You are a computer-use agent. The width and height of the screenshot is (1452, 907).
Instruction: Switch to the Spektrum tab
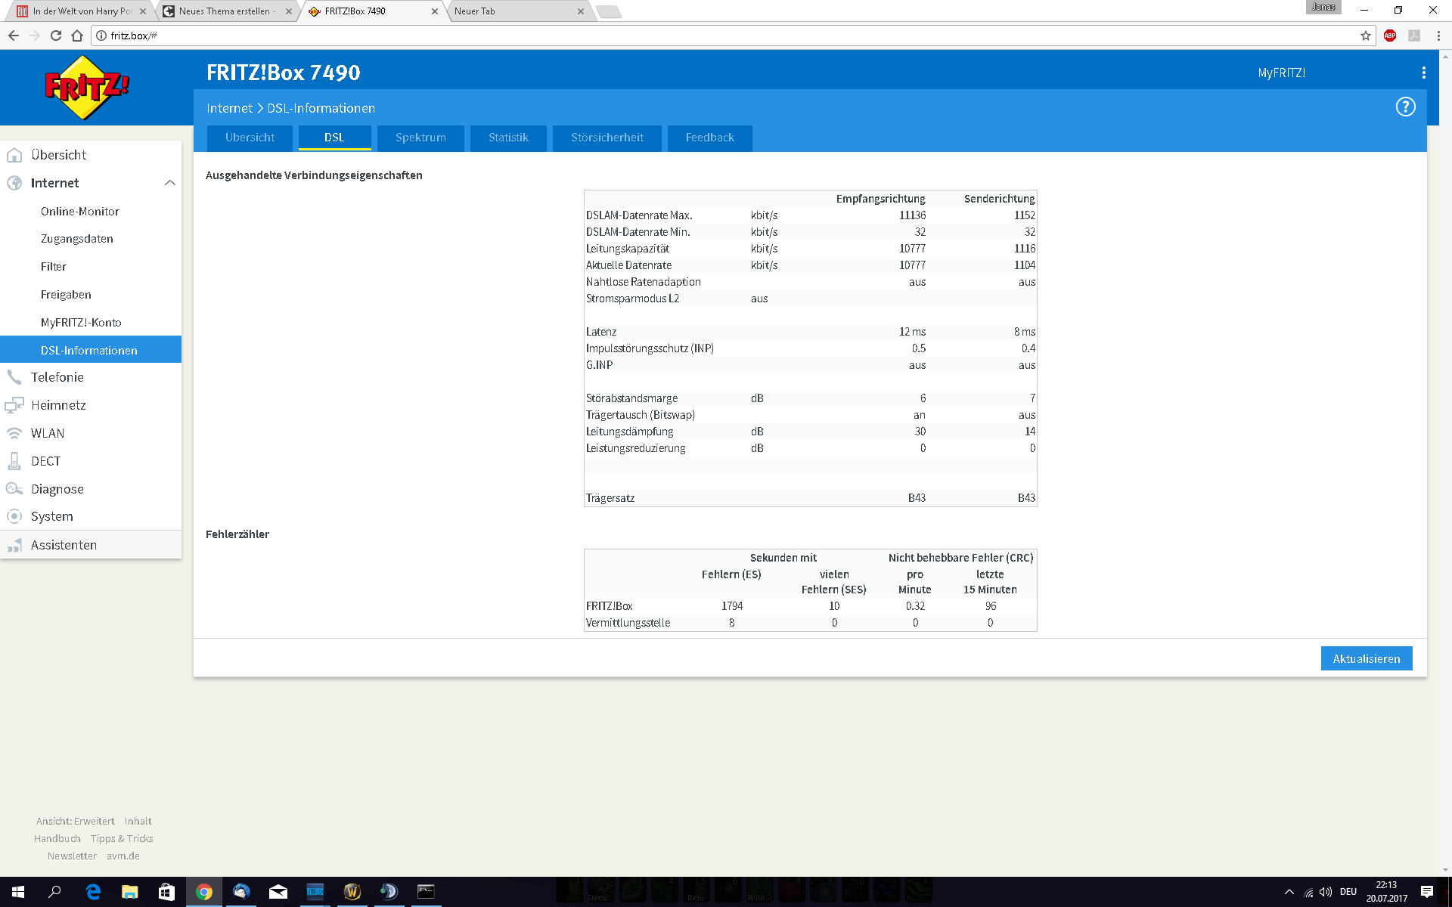[x=420, y=138]
